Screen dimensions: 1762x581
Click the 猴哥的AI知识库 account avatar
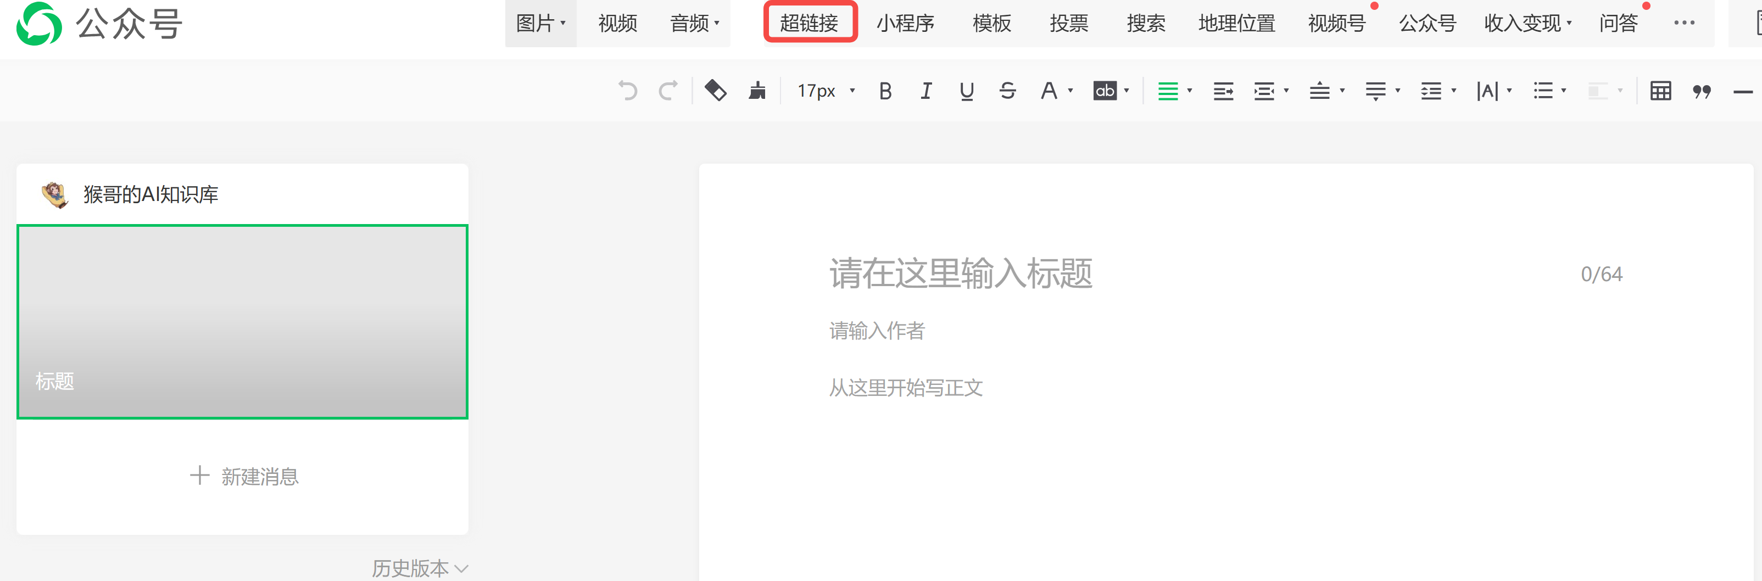click(55, 195)
